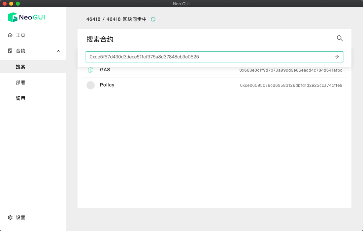This screenshot has height=231, width=363.
Task: Click the contract document icon beside 合约
Action: click(10, 51)
